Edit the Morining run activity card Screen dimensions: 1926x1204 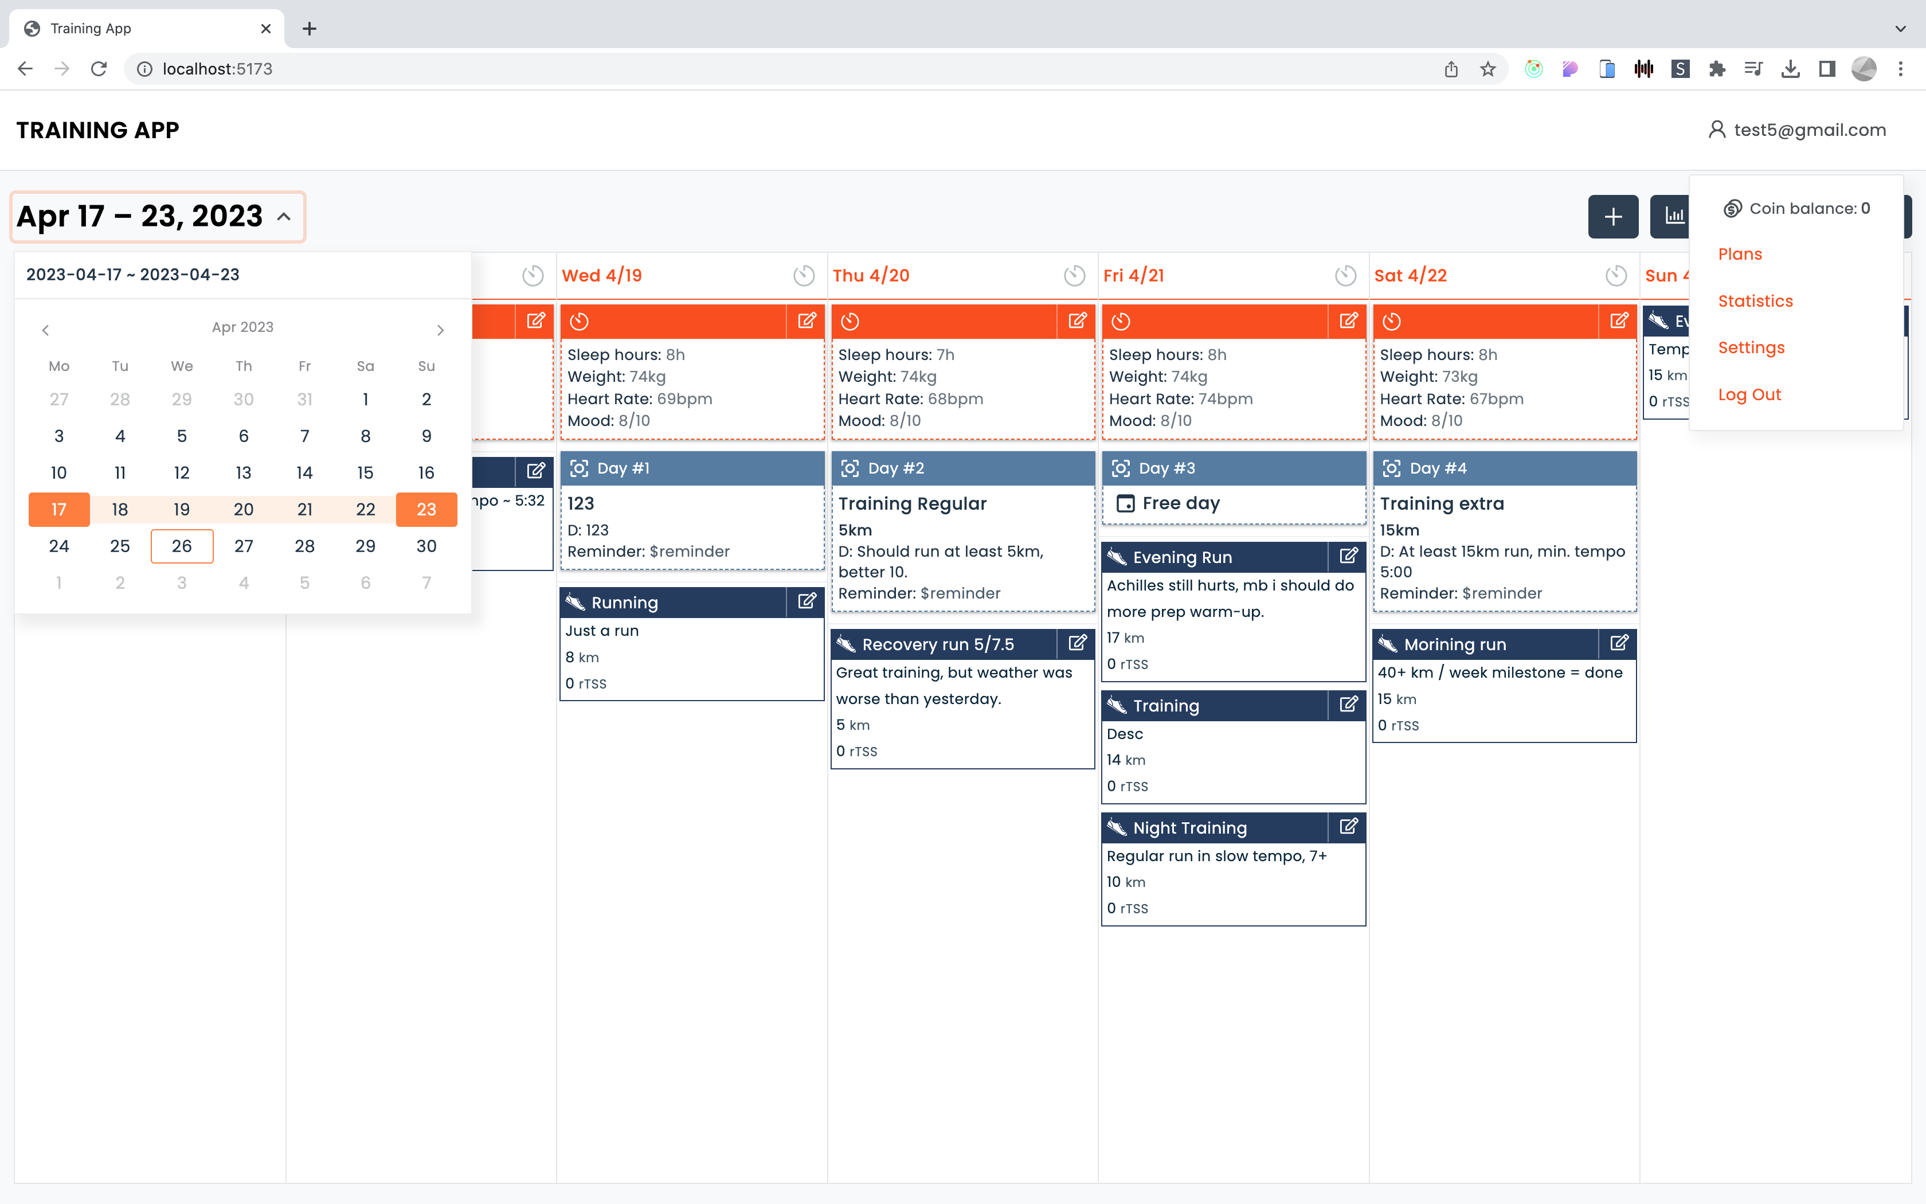pos(1618,643)
